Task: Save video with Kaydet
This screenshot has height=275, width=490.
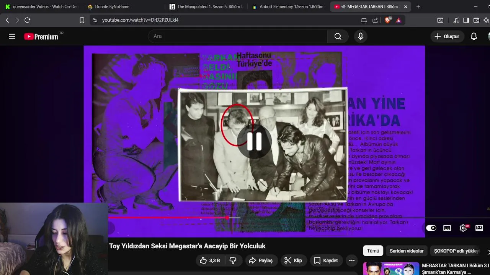Action: pyautogui.click(x=326, y=260)
